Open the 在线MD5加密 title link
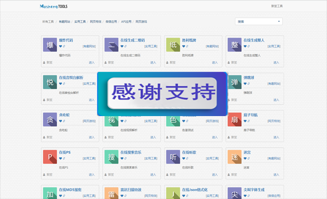 pos(70,189)
